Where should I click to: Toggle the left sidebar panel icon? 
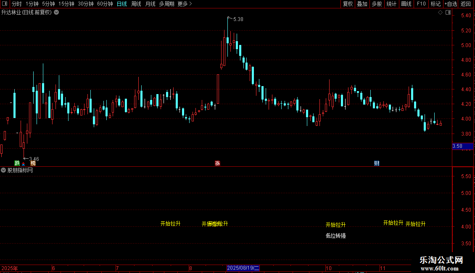[5, 4]
